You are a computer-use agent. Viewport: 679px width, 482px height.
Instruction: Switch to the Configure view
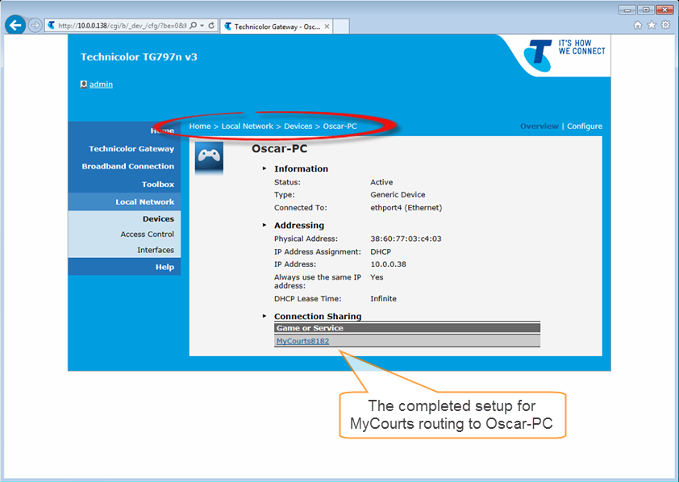[x=584, y=127]
